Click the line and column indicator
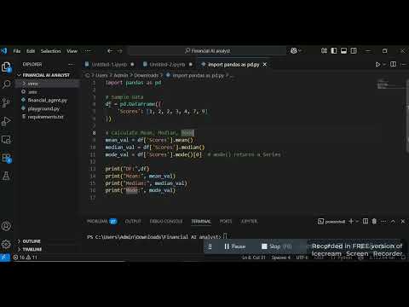This screenshot has width=409, height=307. (253, 258)
